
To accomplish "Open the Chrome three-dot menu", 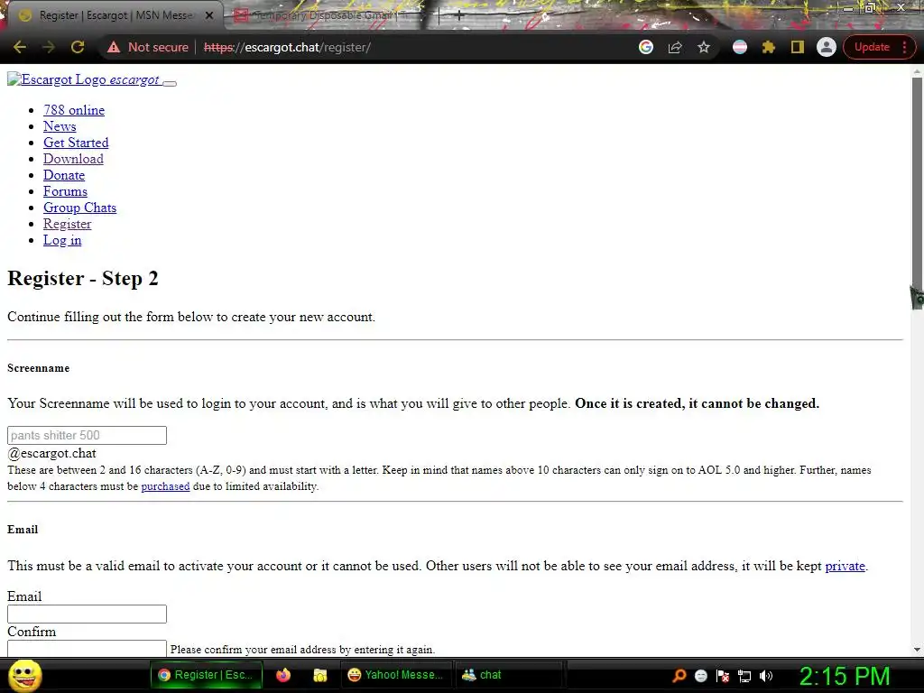I will [x=904, y=47].
